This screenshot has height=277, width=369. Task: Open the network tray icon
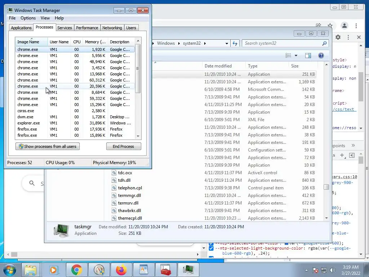pos(324,270)
